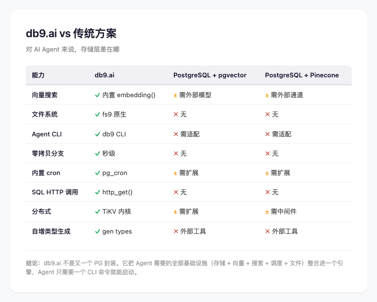Click the red cross in 零拷贝分支 row, Pinecone column
The height and width of the screenshot is (302, 377).
pos(267,153)
